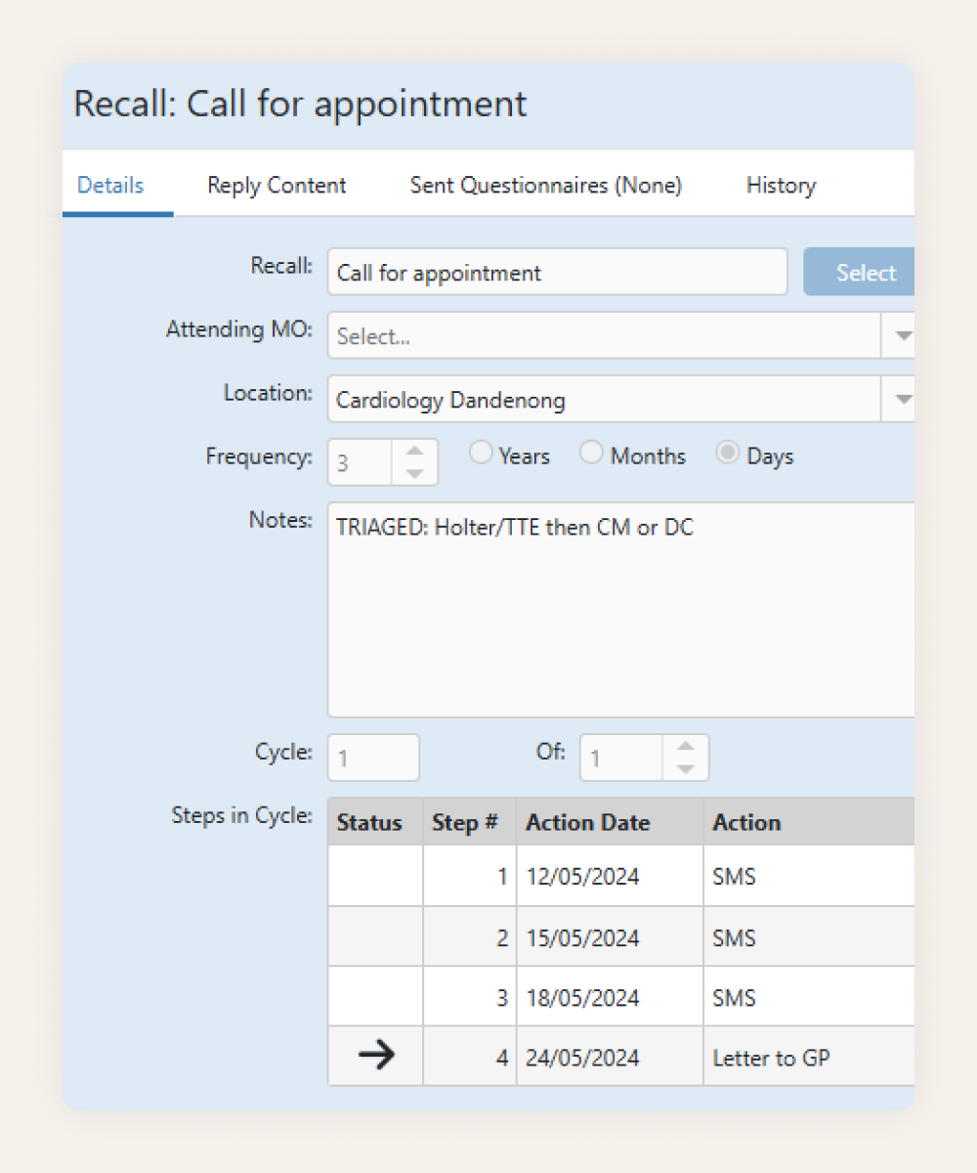Open the Reply Content tab
This screenshot has height=1173, width=977.
276,185
